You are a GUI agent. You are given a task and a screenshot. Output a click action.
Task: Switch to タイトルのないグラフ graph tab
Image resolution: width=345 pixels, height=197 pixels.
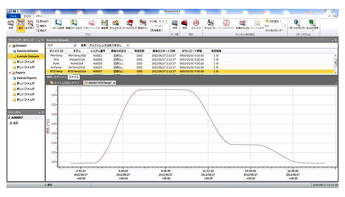pos(65,83)
